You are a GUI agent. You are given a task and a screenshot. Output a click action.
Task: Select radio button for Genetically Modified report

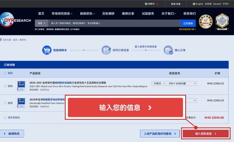point(5,103)
